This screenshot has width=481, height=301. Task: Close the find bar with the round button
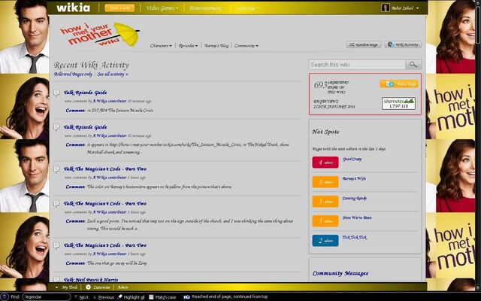[5, 296]
